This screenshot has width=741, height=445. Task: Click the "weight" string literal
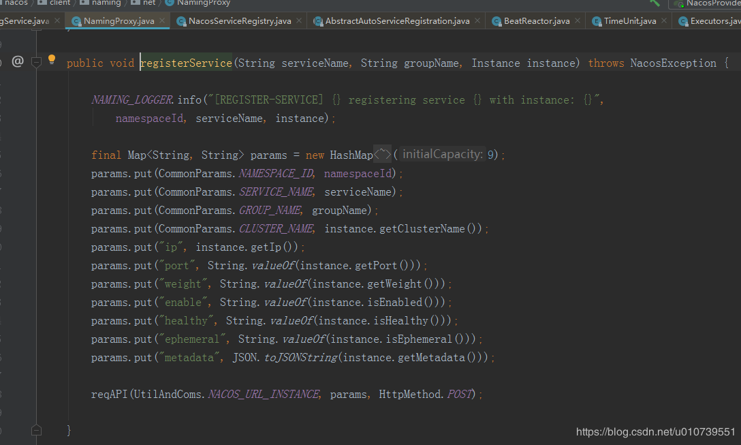pos(183,284)
